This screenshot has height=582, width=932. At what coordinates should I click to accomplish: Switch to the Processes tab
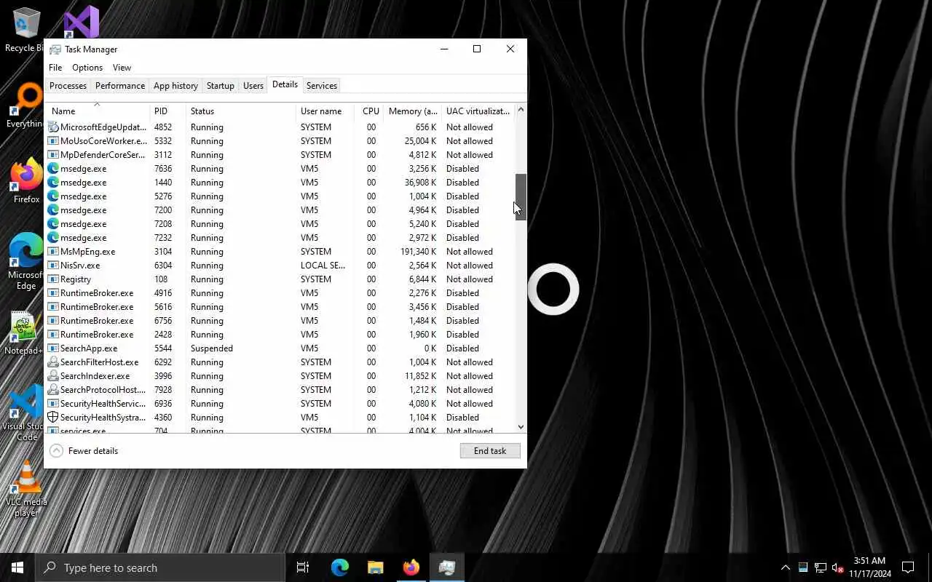pyautogui.click(x=68, y=86)
